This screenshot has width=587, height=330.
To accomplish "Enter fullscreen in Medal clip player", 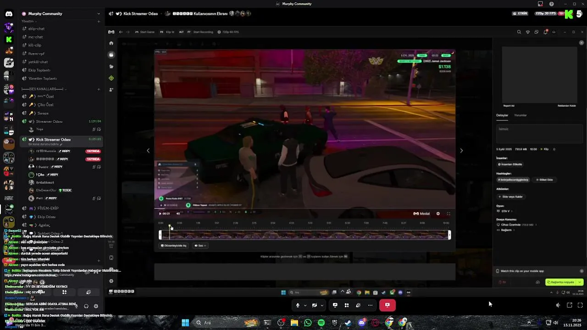I will (449, 214).
